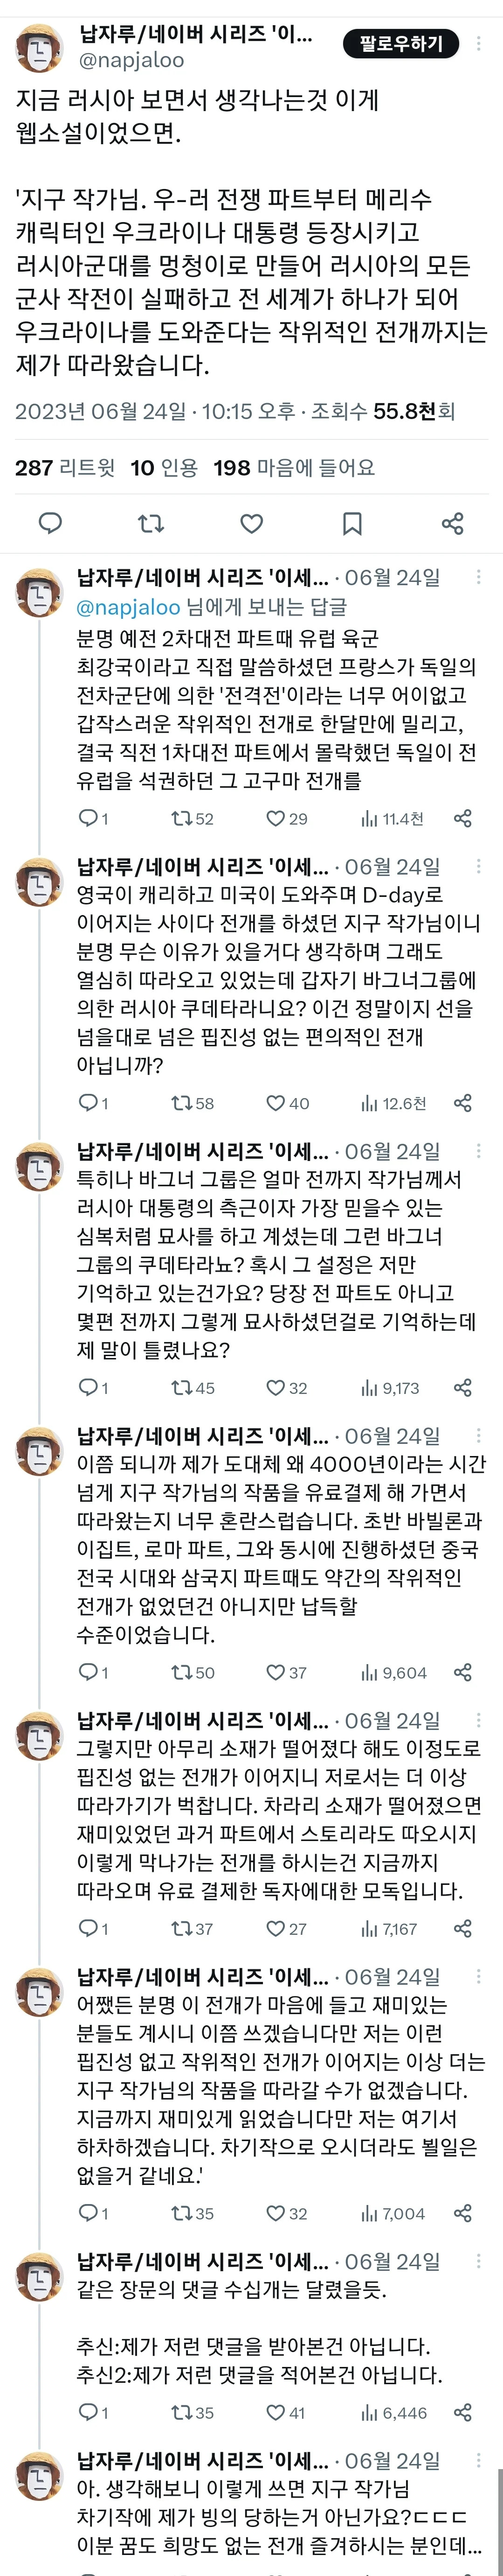Bookmark the main tweet
The image size is (503, 2576).
[x=352, y=523]
